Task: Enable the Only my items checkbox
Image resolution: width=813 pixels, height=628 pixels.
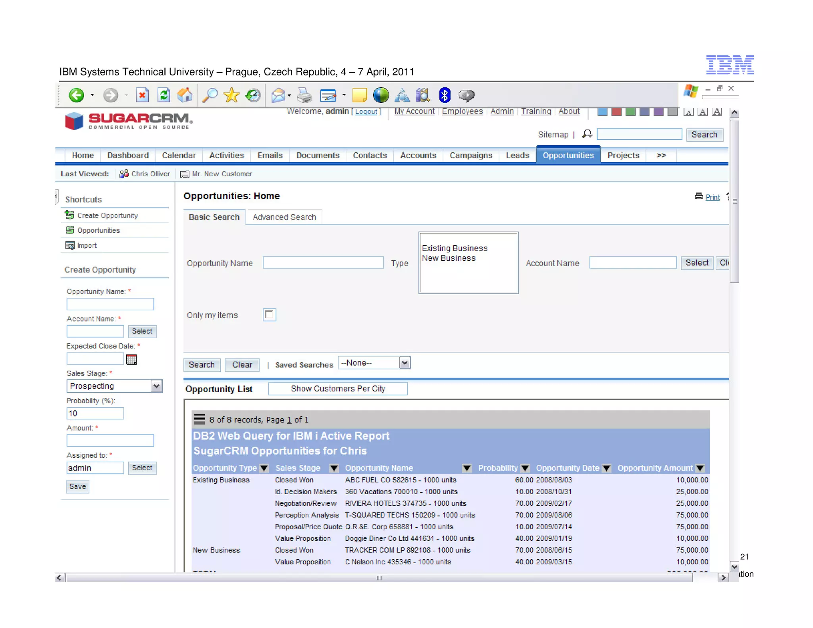Action: click(x=269, y=315)
